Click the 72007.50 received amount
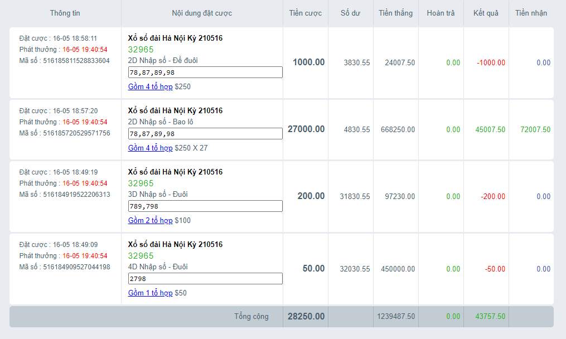Screen dimensions: 566x339 point(535,130)
